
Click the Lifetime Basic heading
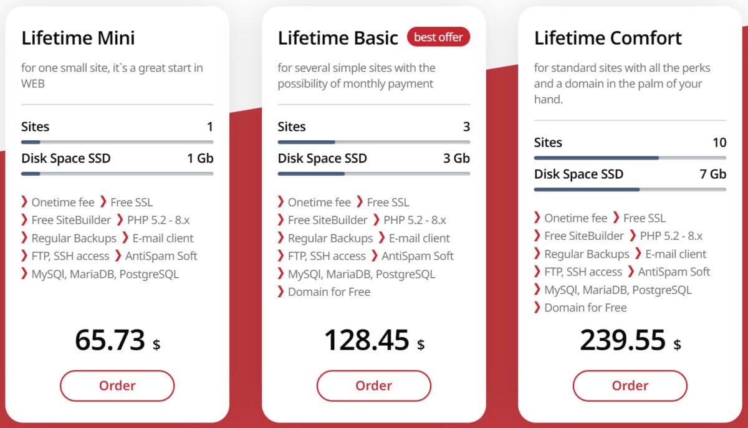[338, 38]
